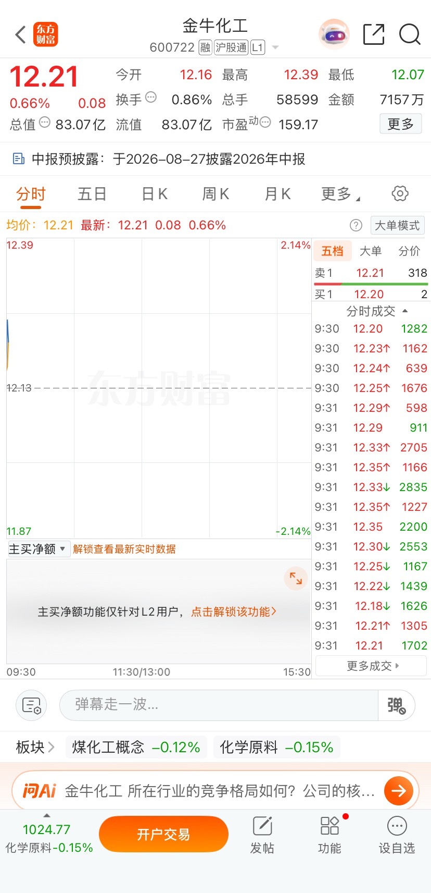Viewport: 431px width, 893px height.
Task: Focus the 弹幕走一波 input field
Action: tap(219, 705)
